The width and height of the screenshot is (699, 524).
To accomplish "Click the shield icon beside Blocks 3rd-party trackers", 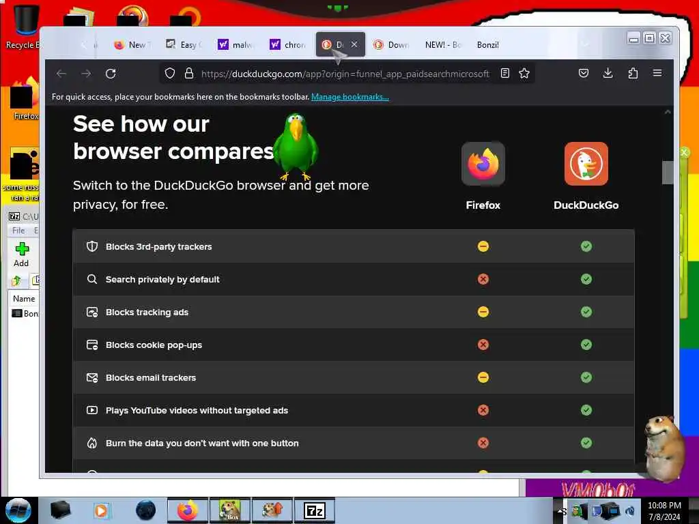I will coord(92,246).
